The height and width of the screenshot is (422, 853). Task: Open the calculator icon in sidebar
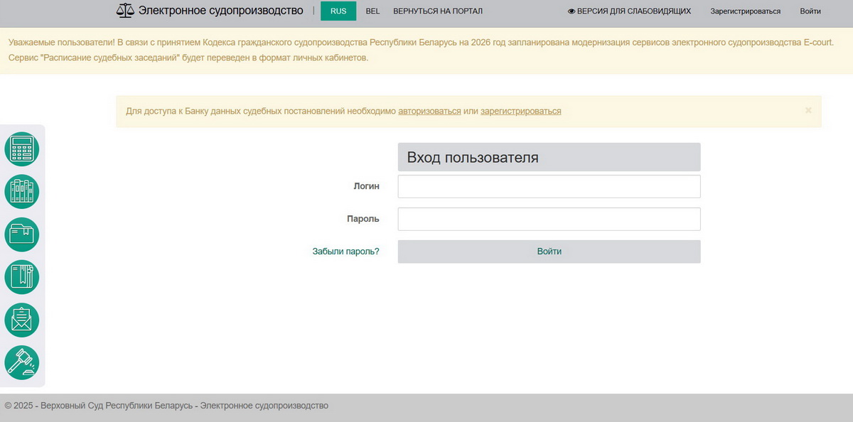(22, 149)
